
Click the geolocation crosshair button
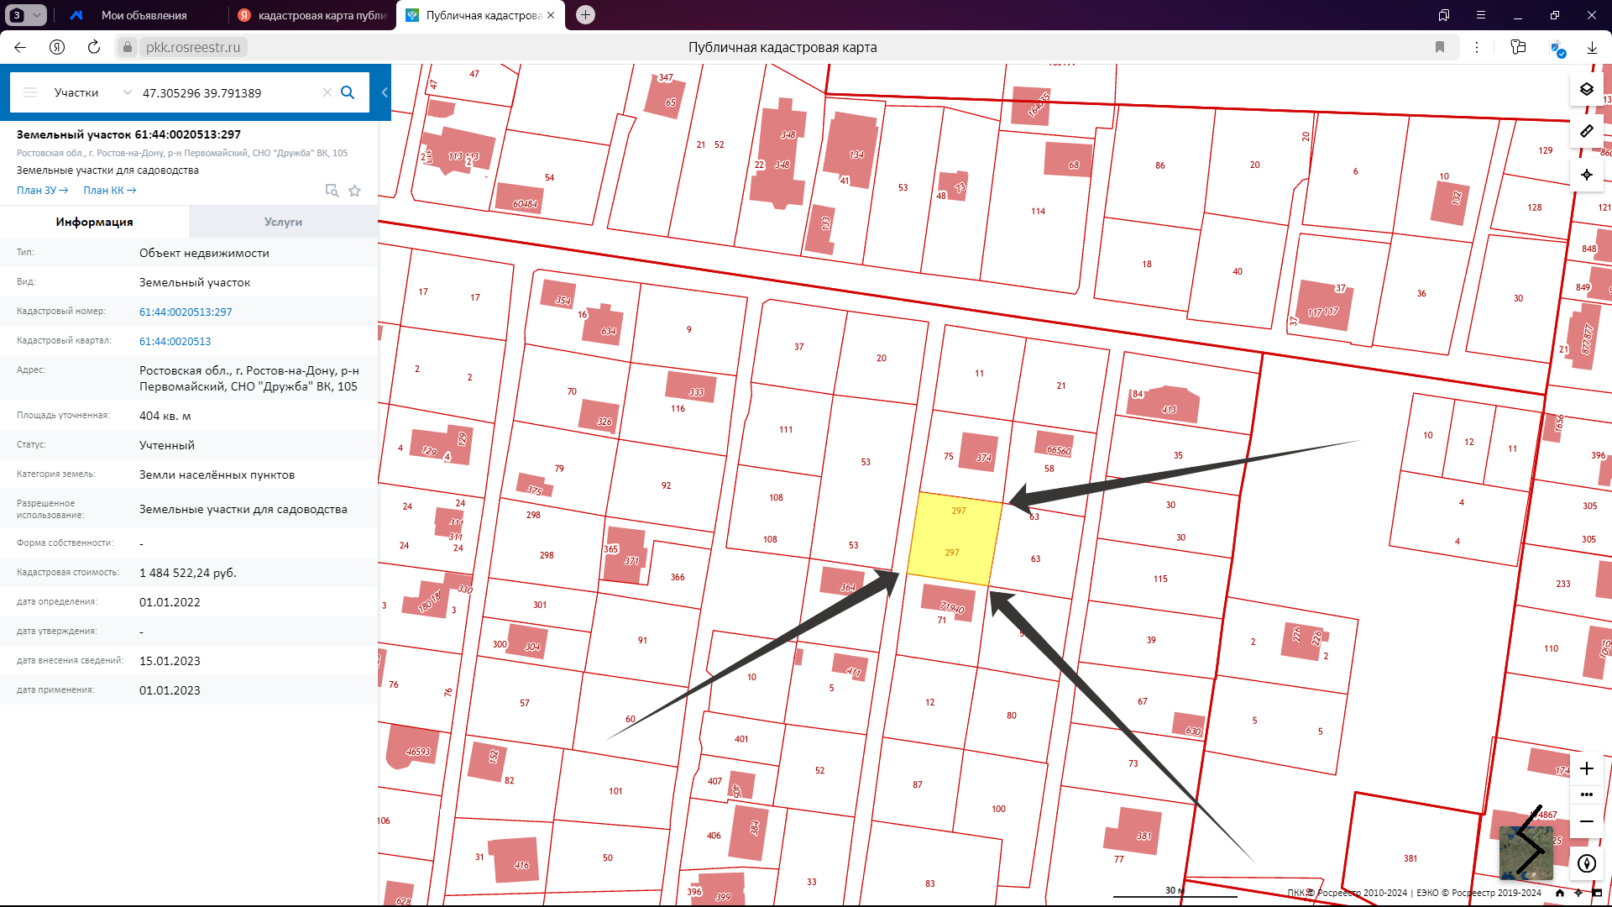tap(1586, 175)
